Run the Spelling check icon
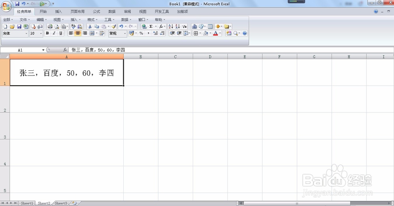394x206 pixels. 73,26
